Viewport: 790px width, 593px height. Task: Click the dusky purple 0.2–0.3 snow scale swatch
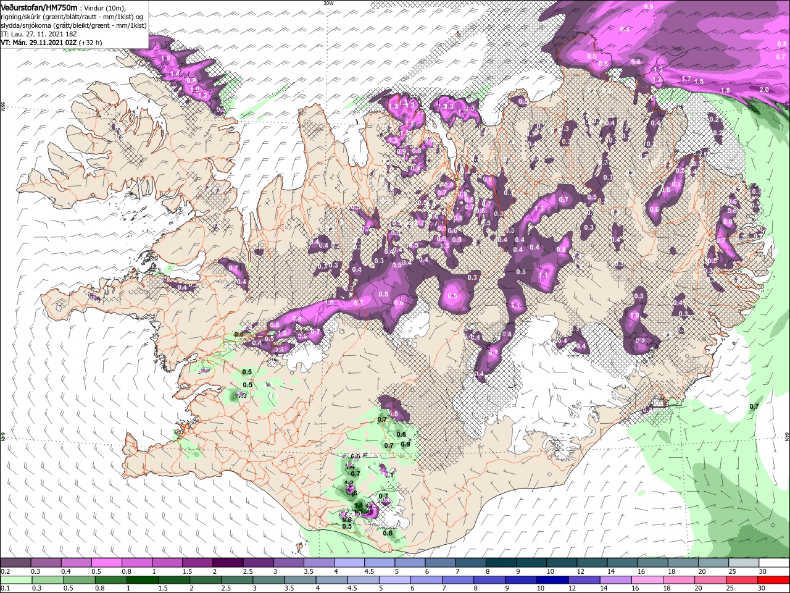pos(16,563)
